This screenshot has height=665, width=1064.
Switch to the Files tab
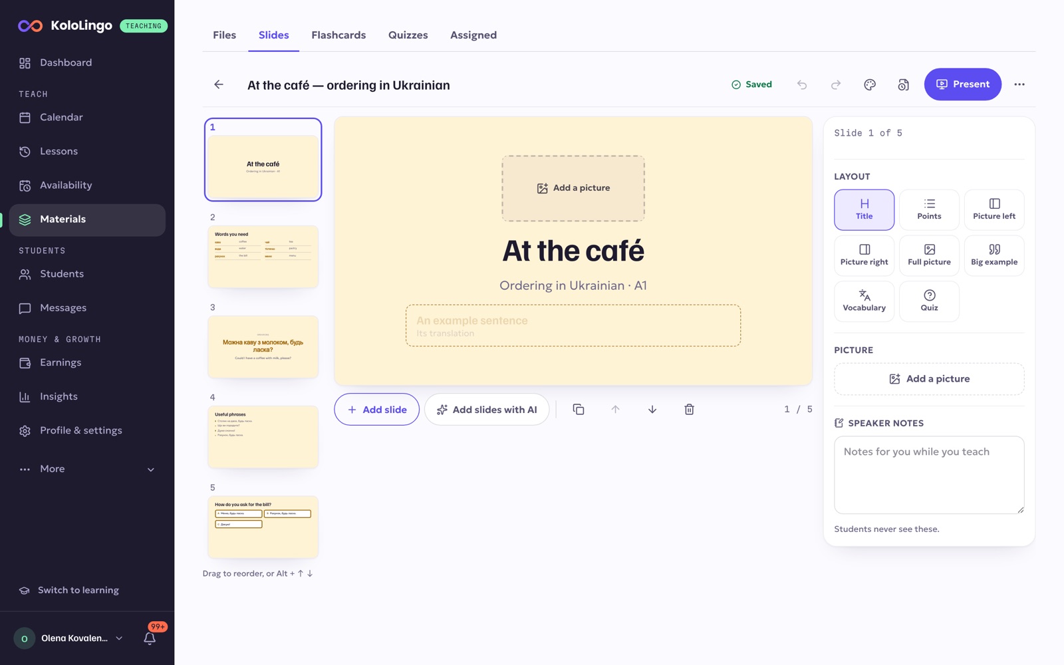224,35
